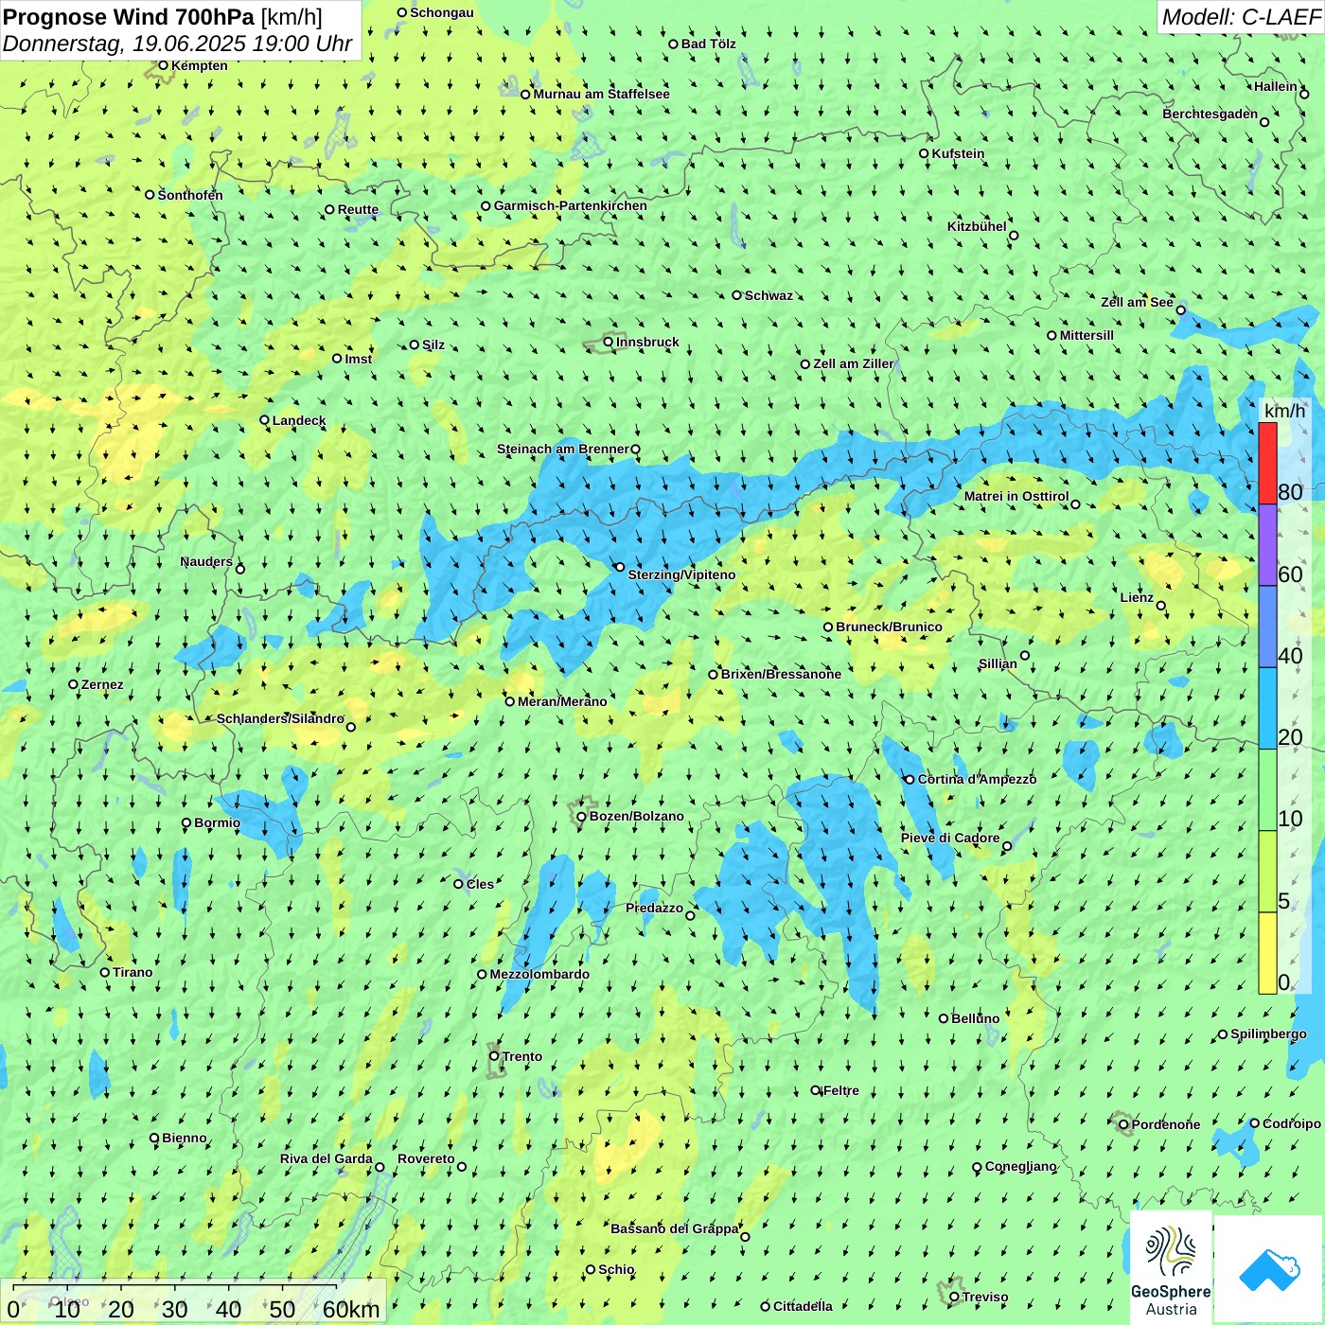Click the Bad Tölz label
This screenshot has width=1325, height=1325.
[x=709, y=44]
